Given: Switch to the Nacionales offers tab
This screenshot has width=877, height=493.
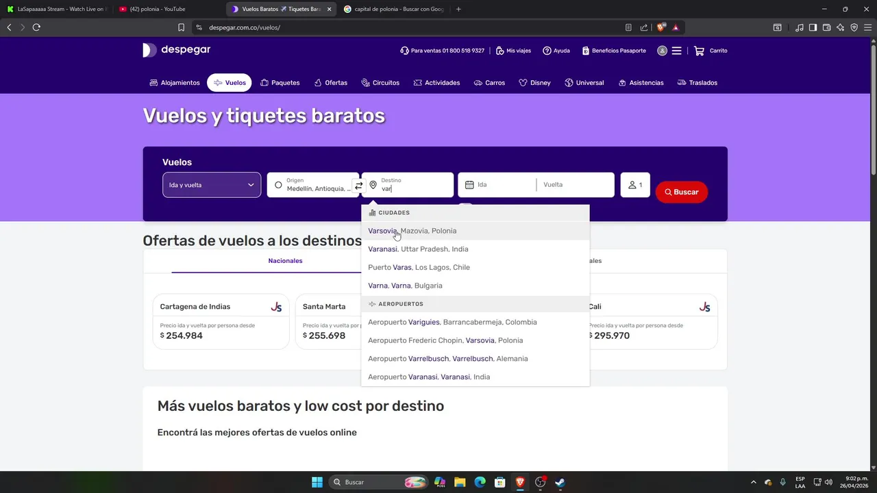Looking at the screenshot, I should (285, 261).
